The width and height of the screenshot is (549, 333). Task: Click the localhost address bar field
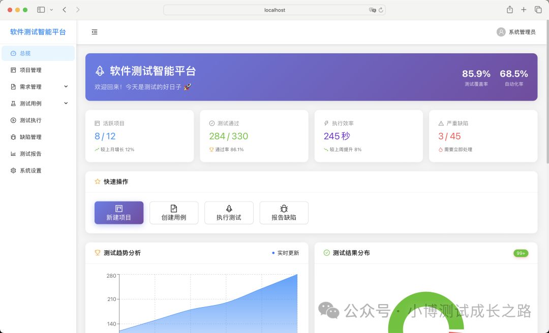pos(274,9)
